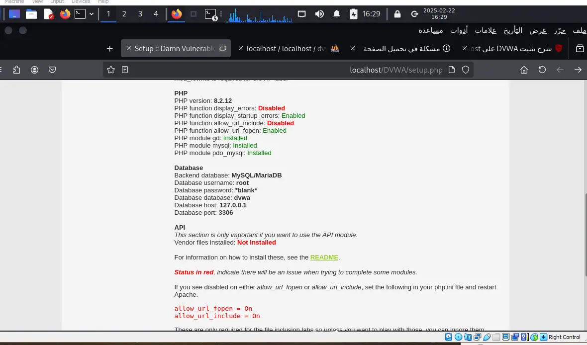Open the التأريخ (History) menu
This screenshot has width=587, height=345.
[513, 31]
